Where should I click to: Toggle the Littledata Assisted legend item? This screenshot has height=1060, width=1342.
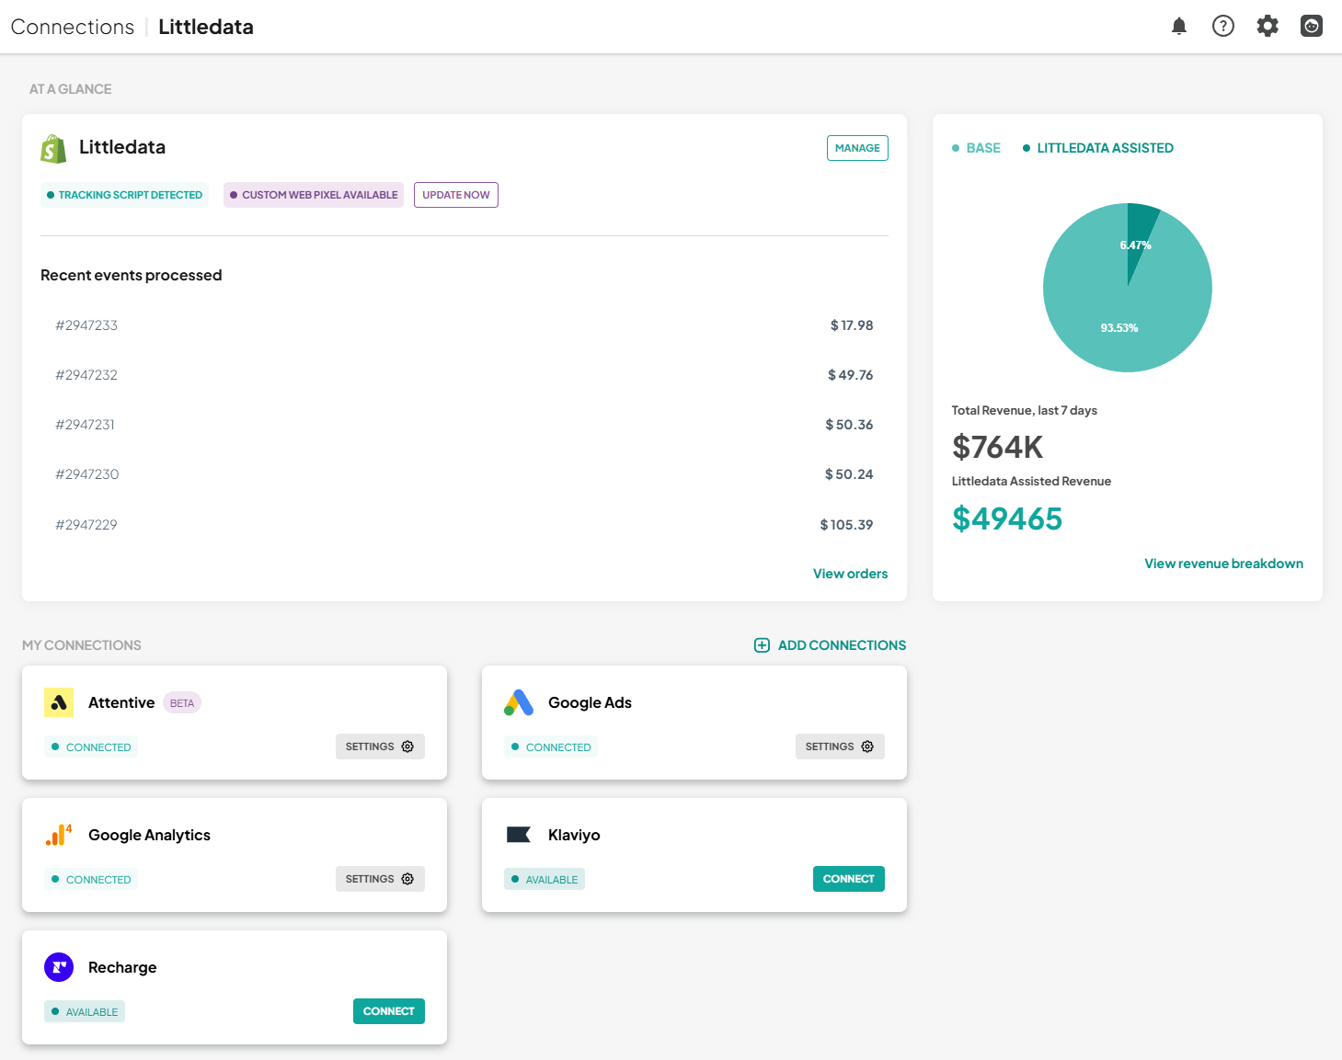click(1098, 148)
